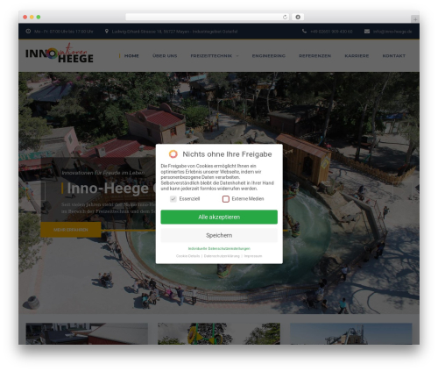This screenshot has width=438, height=371.
Task: Toggle the Essenziell checkbox
Action: pyautogui.click(x=173, y=199)
